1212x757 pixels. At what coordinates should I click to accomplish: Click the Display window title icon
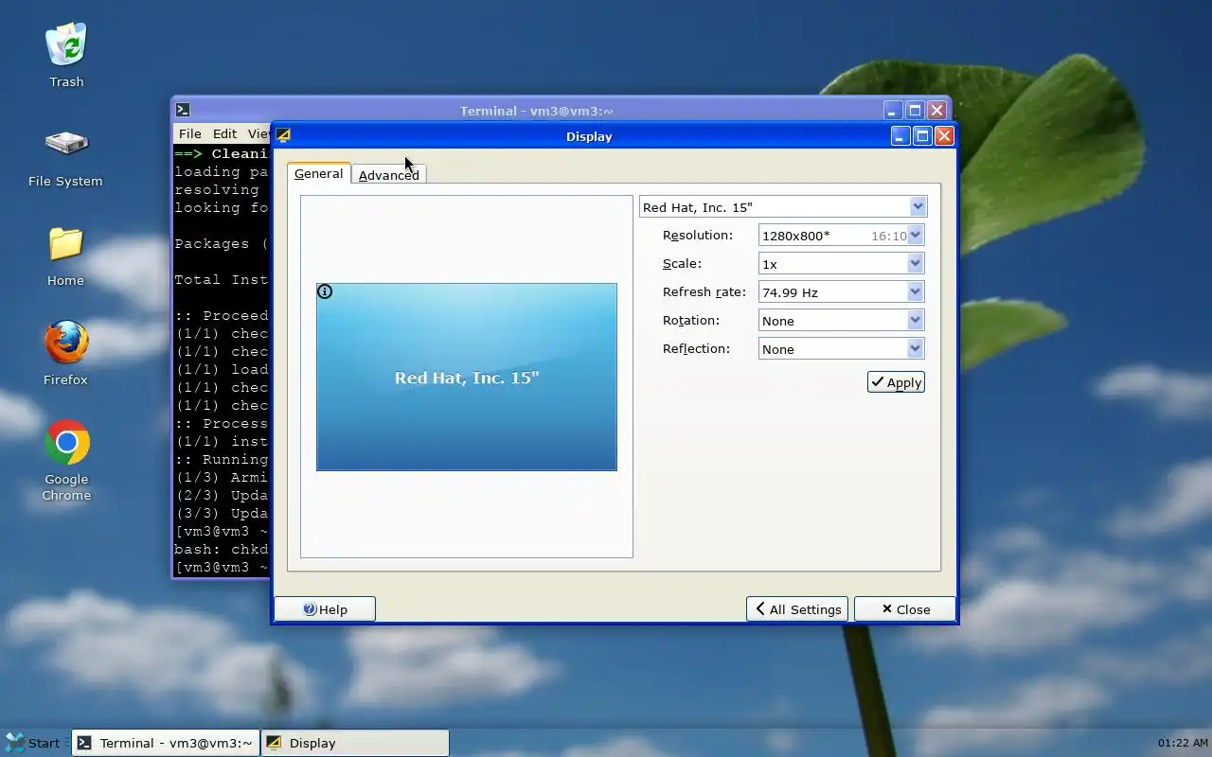[x=283, y=136]
